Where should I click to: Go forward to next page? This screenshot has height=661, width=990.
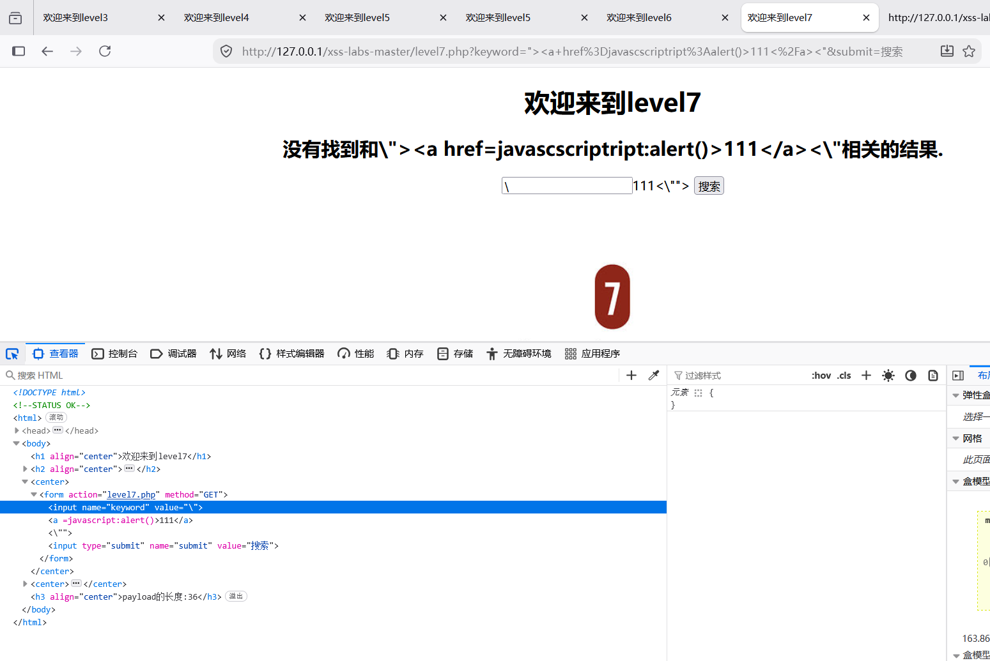coord(76,51)
